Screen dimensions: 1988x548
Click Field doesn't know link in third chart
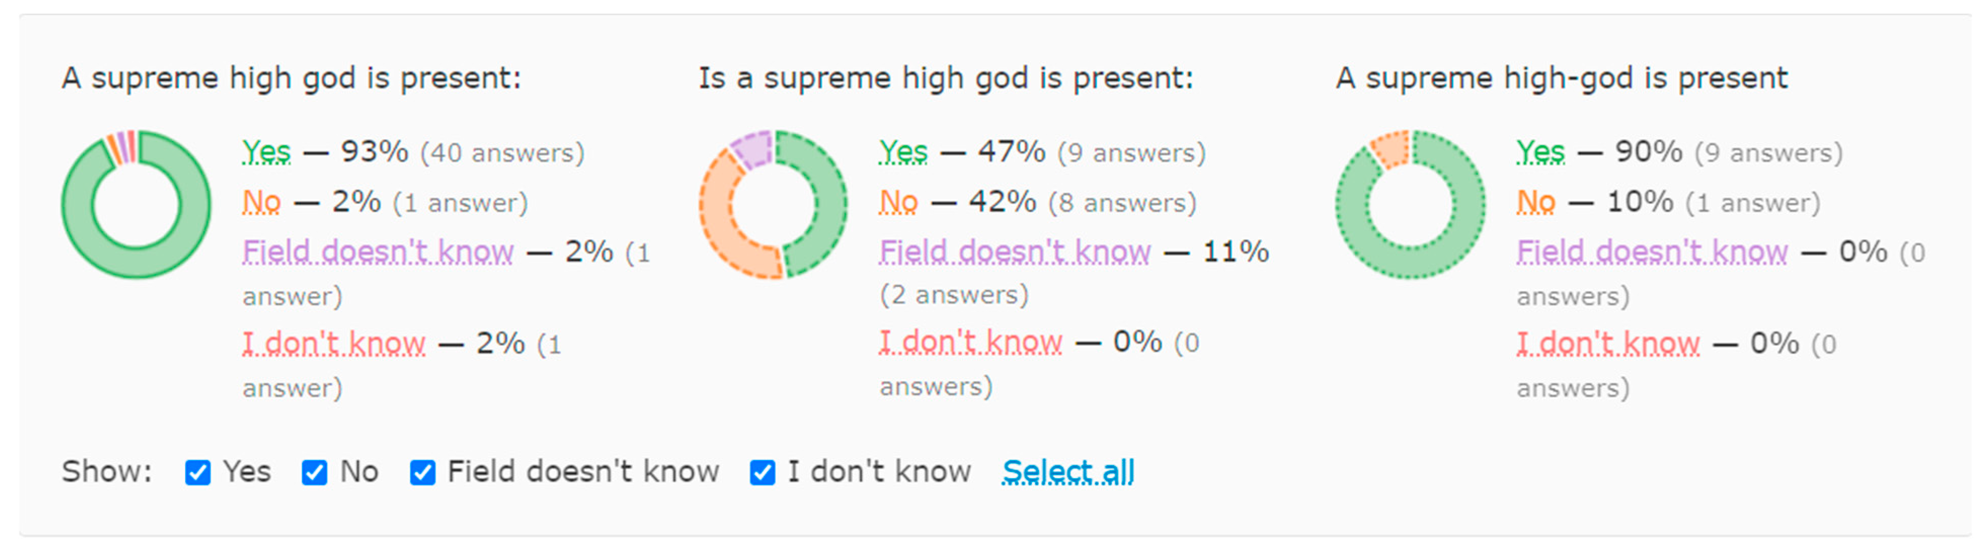point(1653,251)
